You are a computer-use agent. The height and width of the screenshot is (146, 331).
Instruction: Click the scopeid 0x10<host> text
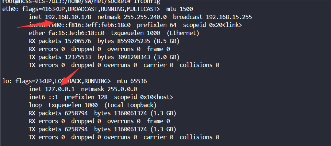click(x=143, y=97)
